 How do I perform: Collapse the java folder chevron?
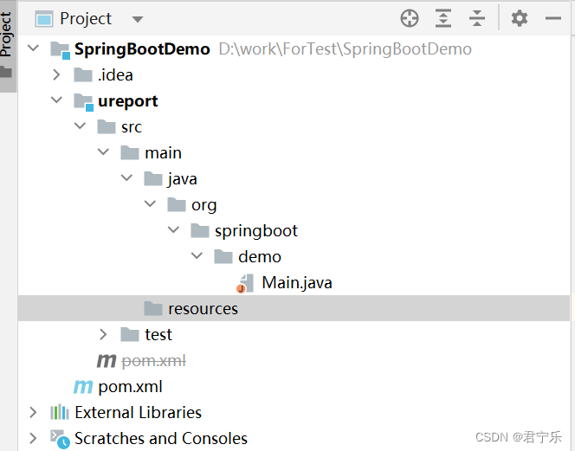coord(127,177)
